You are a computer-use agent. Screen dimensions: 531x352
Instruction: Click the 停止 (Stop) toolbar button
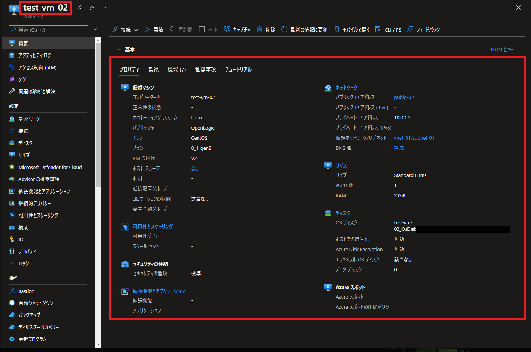point(208,30)
